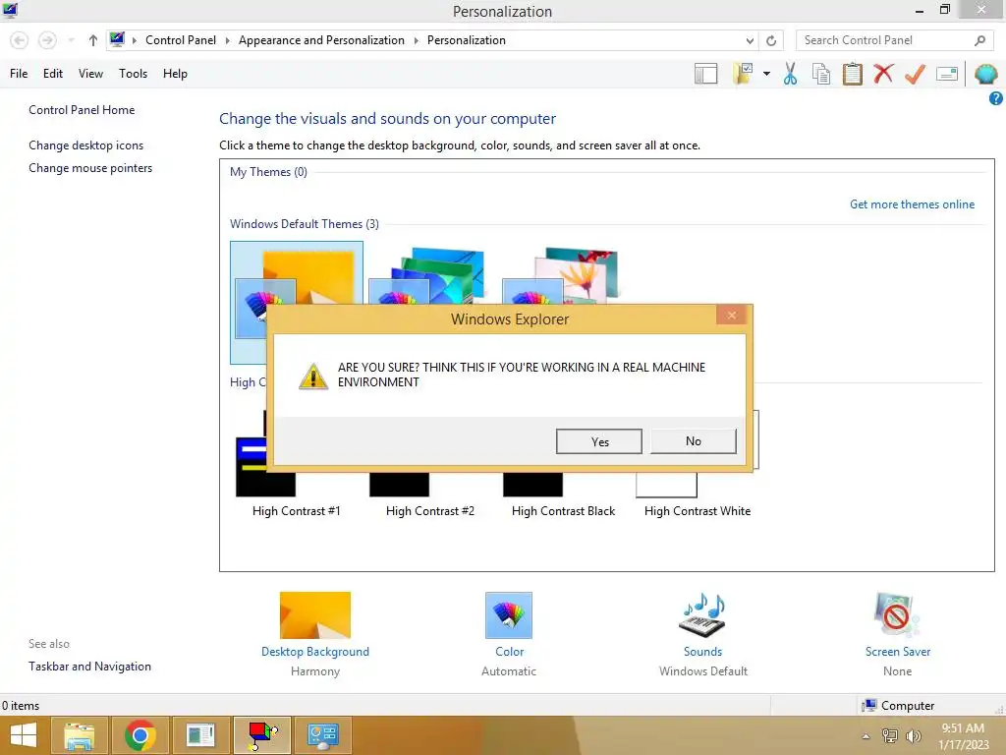Open the address bar history dropdown
The width and height of the screenshot is (1006, 755).
point(750,40)
